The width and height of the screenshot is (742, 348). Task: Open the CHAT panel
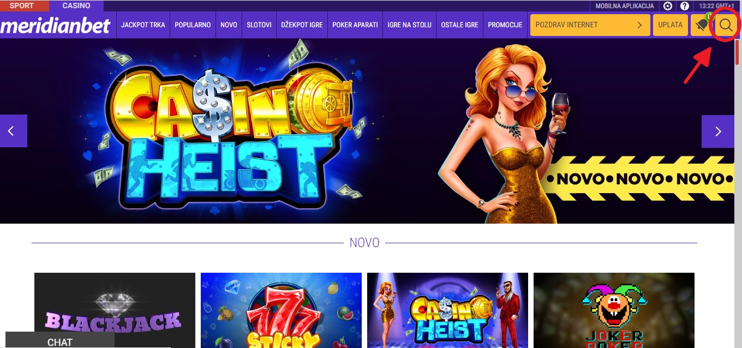tap(60, 340)
